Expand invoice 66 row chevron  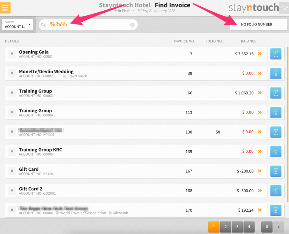(260, 93)
